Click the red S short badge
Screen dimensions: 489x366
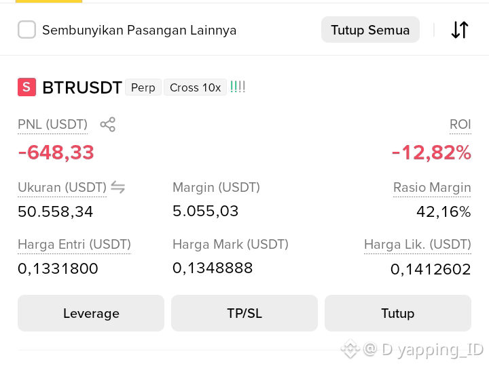[x=26, y=87]
